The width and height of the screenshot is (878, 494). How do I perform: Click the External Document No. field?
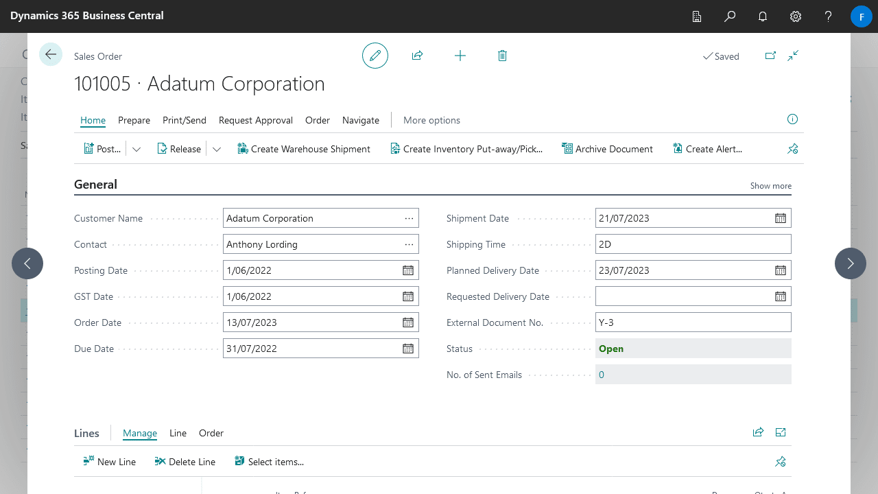click(693, 322)
